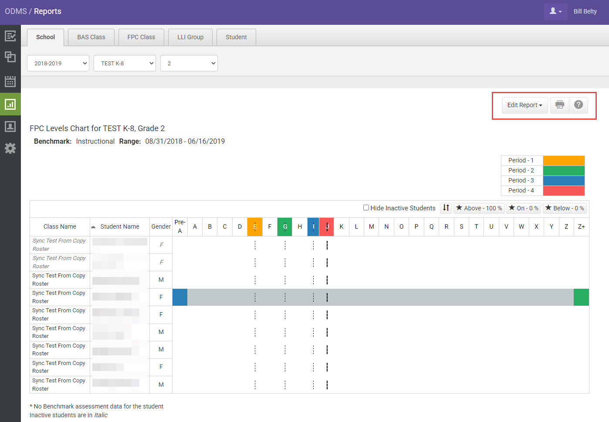This screenshot has height=422, width=609.
Task: Click the help question mark icon
Action: coord(578,105)
